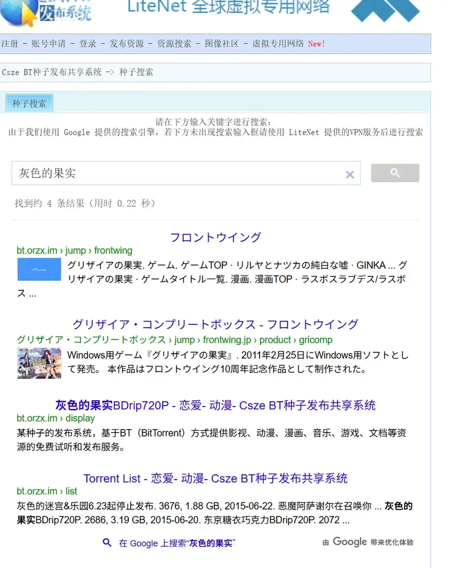This screenshot has width=449, height=568.
Task: Go to 登录 page
Action: point(88,44)
